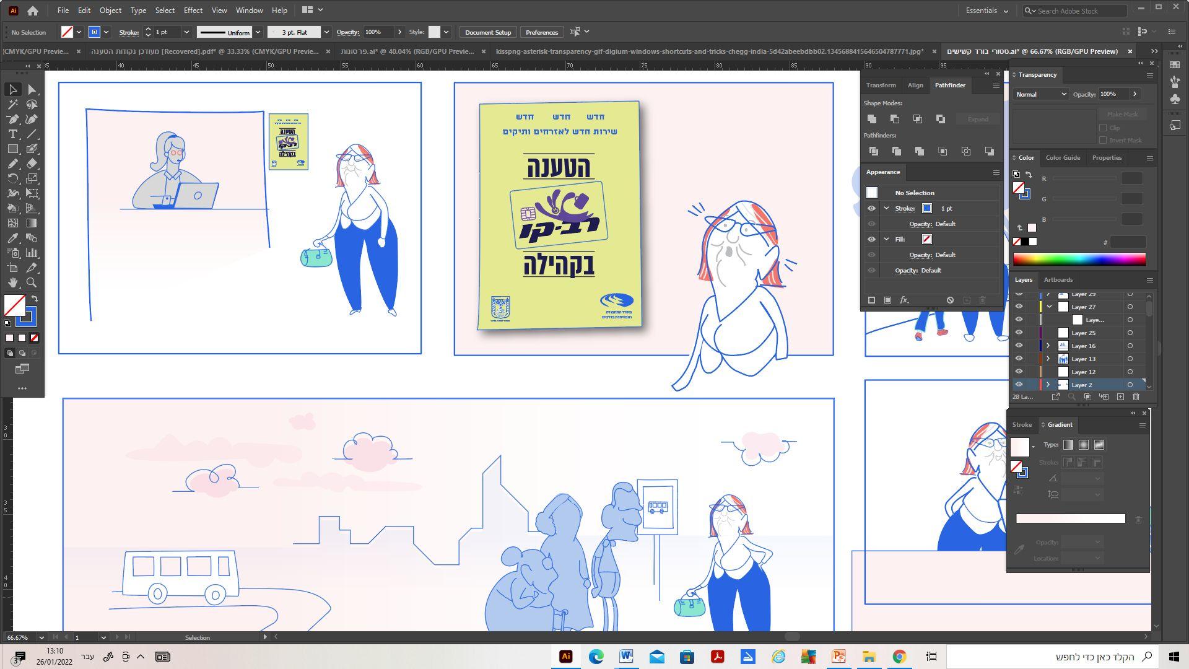The image size is (1189, 669).
Task: Select the Zoom tool in the toolbar
Action: pos(32,283)
